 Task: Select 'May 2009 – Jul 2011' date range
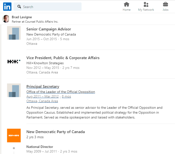click(x=42, y=151)
